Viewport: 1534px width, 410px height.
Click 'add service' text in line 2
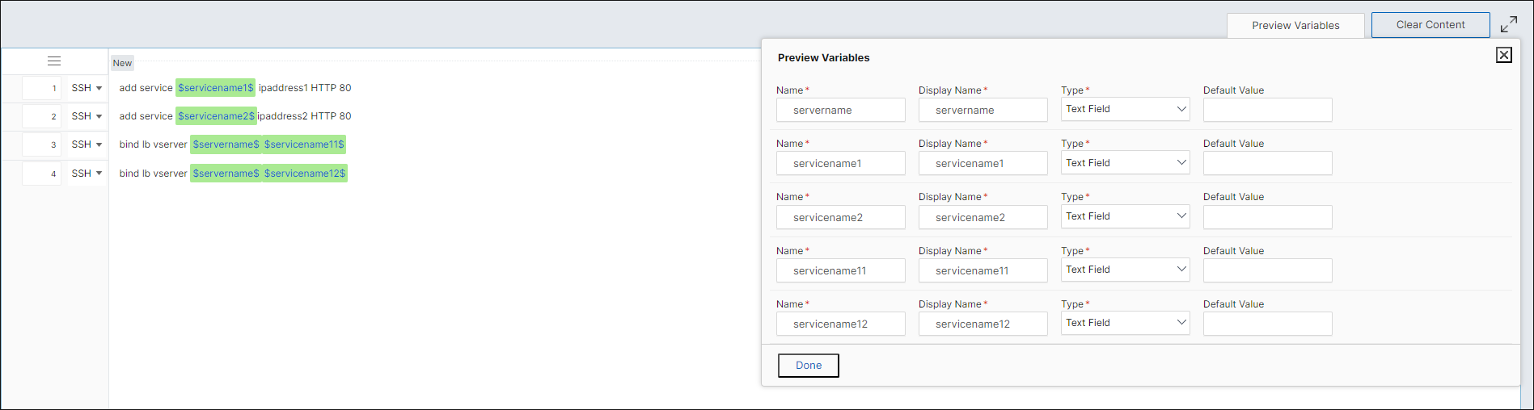146,116
